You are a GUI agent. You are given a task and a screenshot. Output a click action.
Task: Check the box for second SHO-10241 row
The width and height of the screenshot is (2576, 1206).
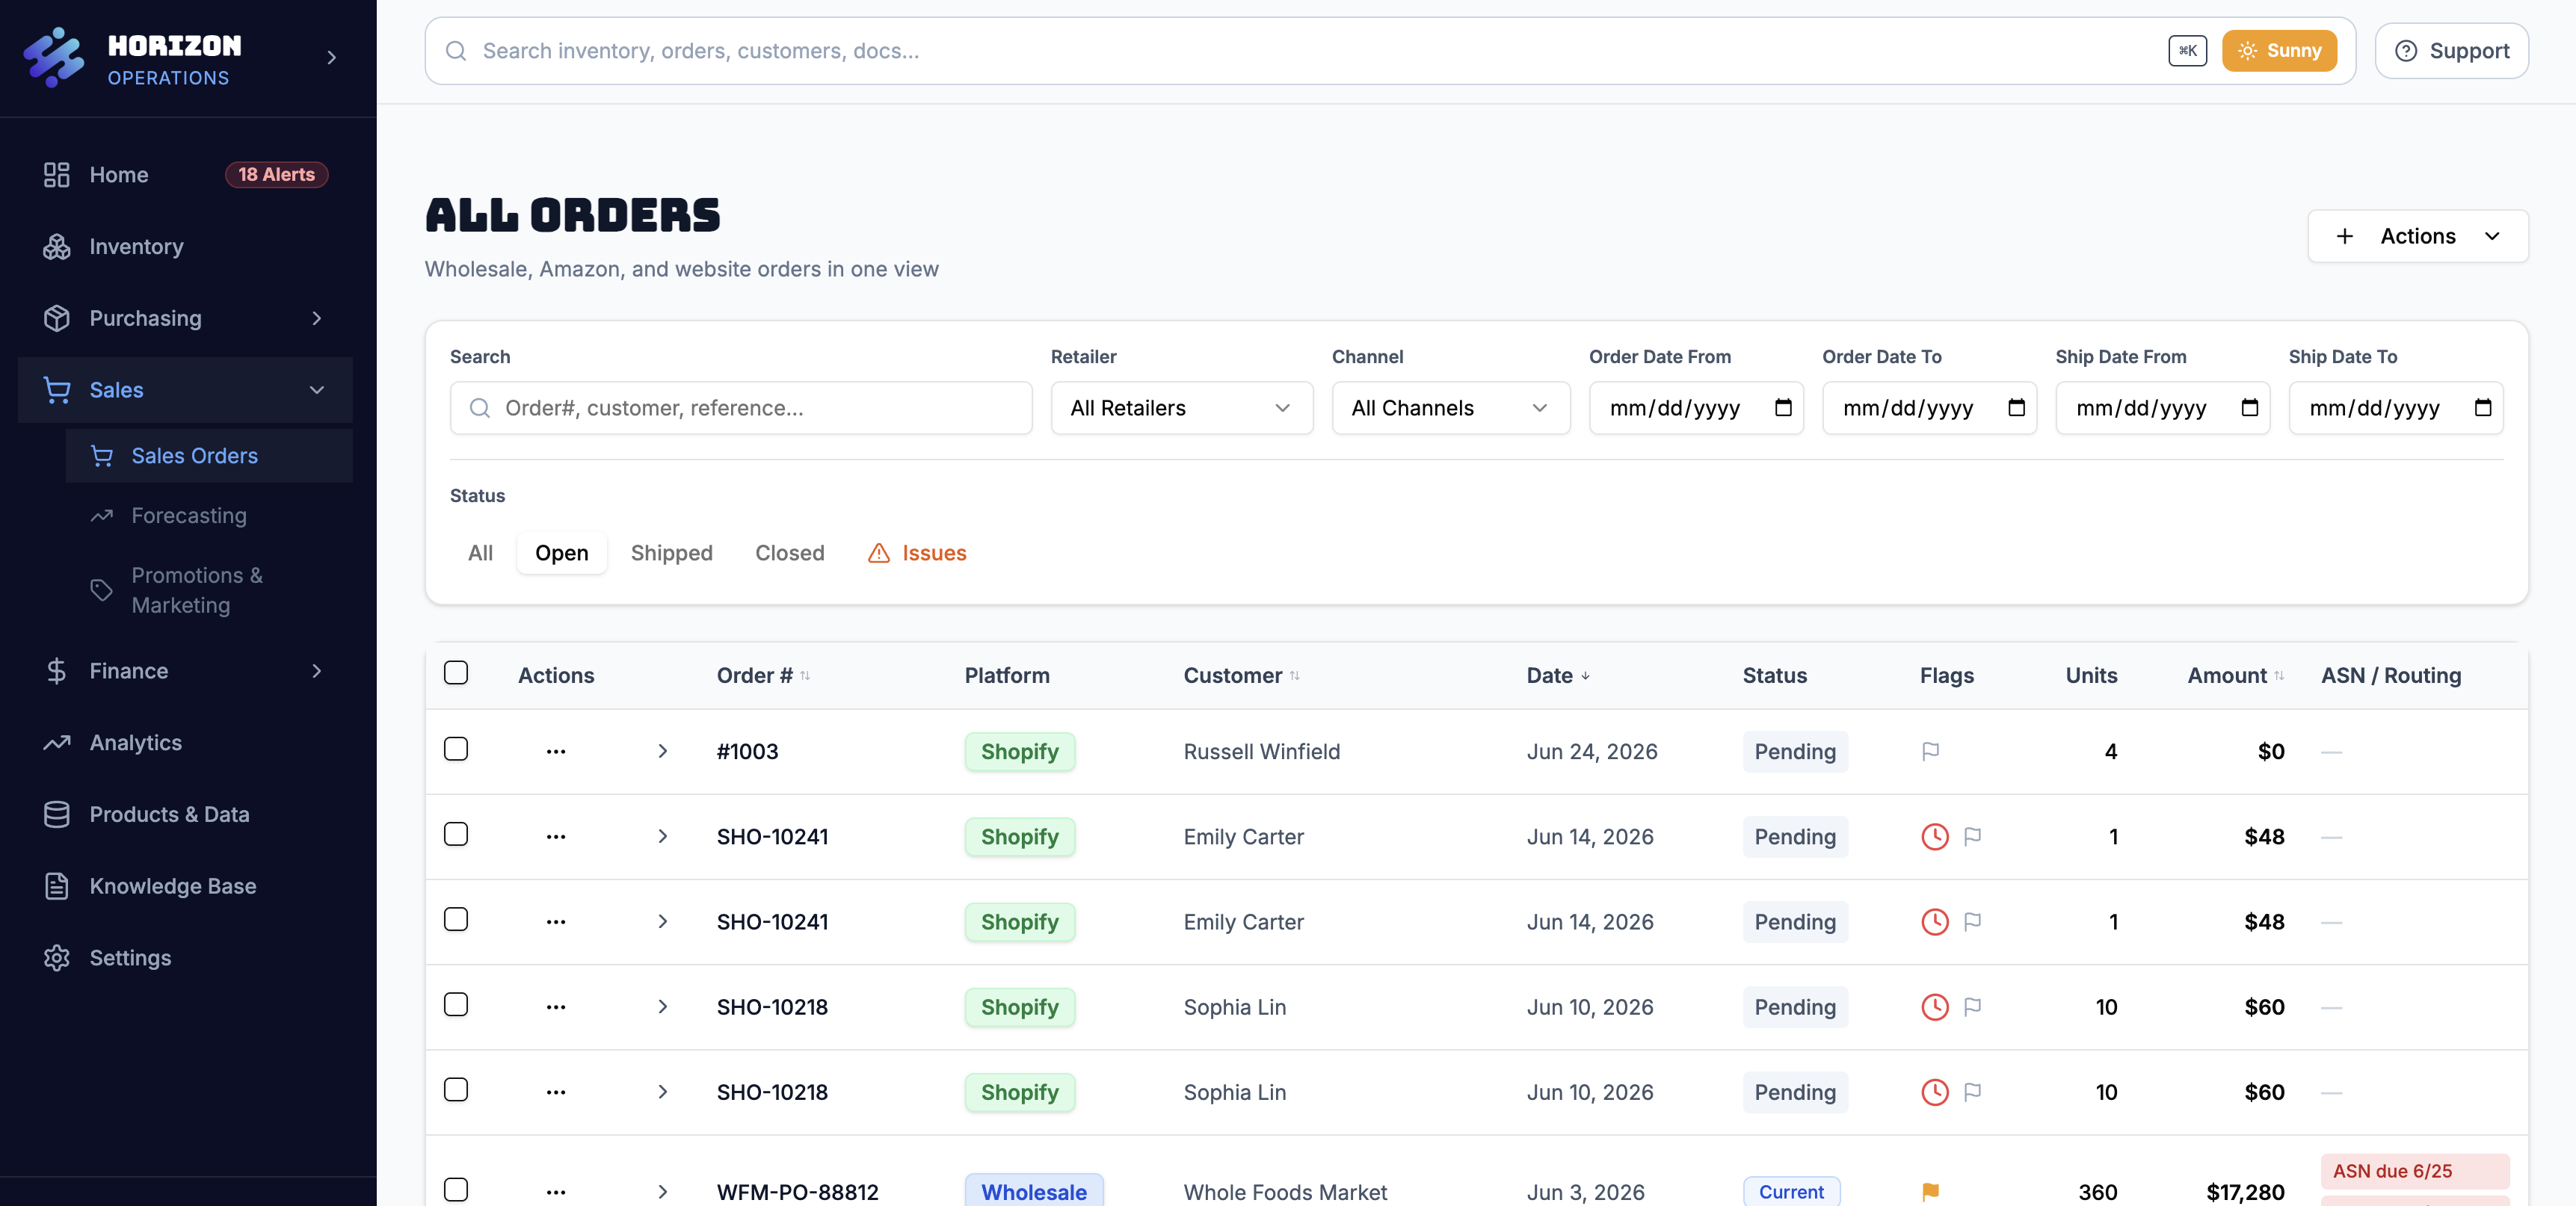456,918
